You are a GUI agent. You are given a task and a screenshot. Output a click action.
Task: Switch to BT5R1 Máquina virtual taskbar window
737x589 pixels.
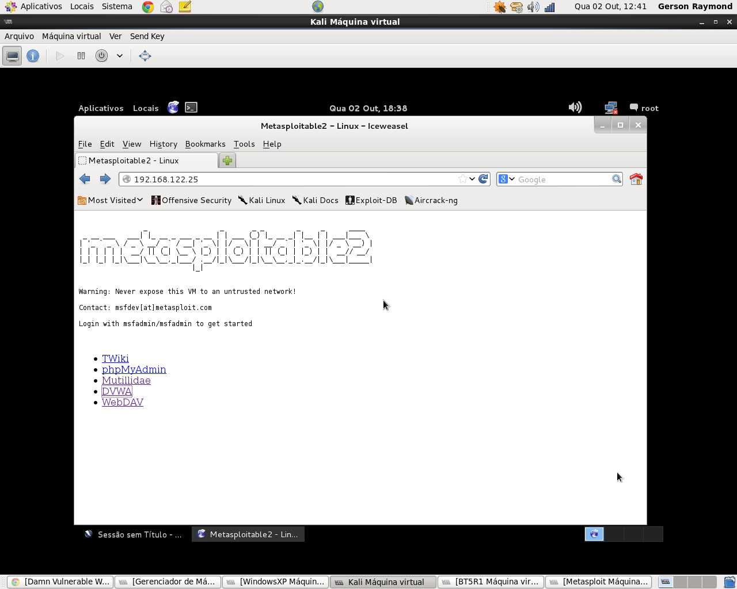click(x=491, y=582)
